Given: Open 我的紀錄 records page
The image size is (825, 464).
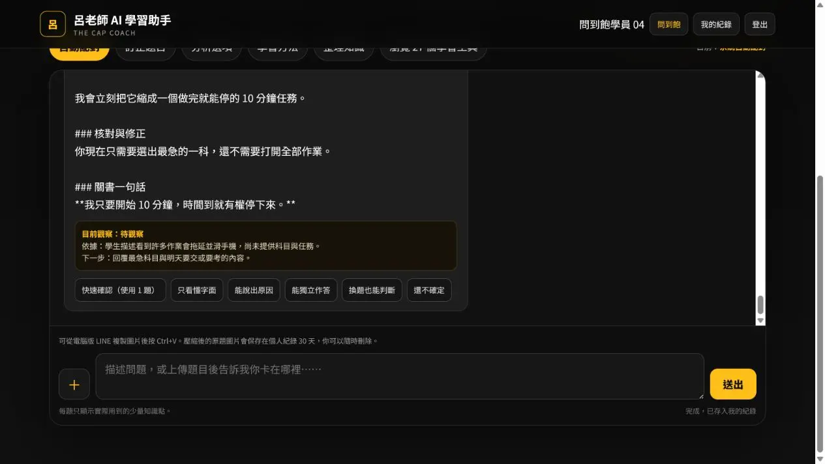Looking at the screenshot, I should 716,24.
